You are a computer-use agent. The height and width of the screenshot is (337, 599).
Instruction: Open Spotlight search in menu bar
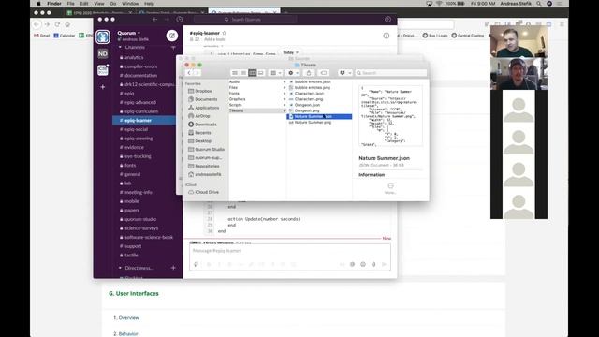tap(539, 4)
